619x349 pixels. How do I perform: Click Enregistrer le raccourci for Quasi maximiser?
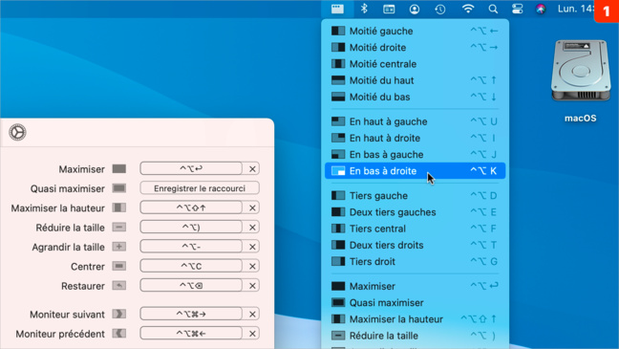[x=200, y=188]
